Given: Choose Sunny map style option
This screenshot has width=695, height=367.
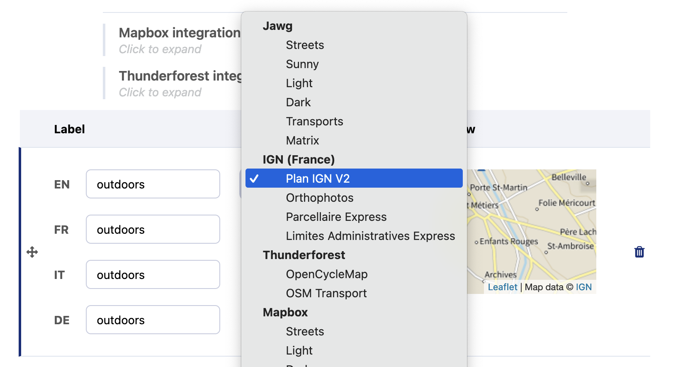Looking at the screenshot, I should (302, 64).
